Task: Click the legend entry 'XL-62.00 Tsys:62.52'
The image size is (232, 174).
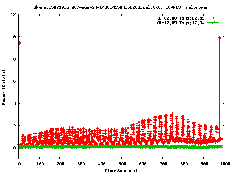Action: coord(181,18)
